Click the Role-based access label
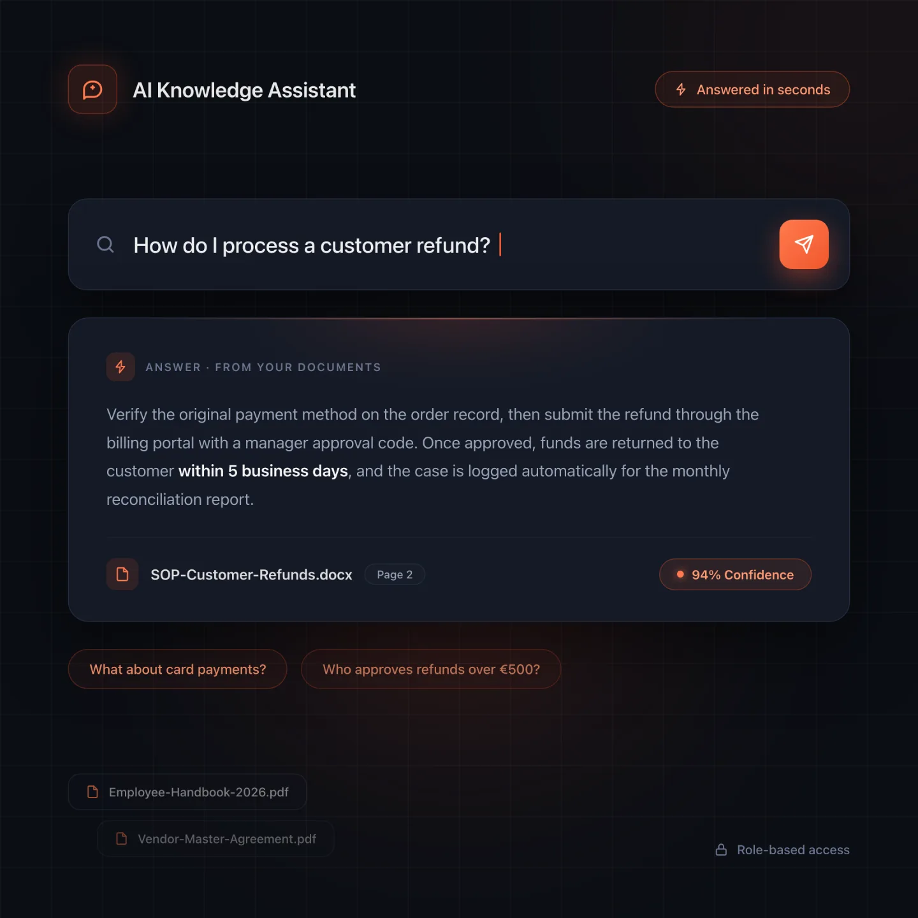Image resolution: width=918 pixels, height=918 pixels. tap(793, 850)
